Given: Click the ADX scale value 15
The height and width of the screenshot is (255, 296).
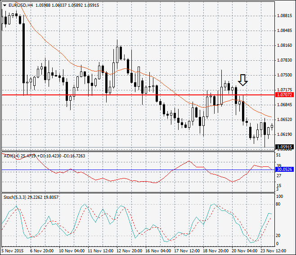Looking at the screenshot, I should (x=278, y=186).
